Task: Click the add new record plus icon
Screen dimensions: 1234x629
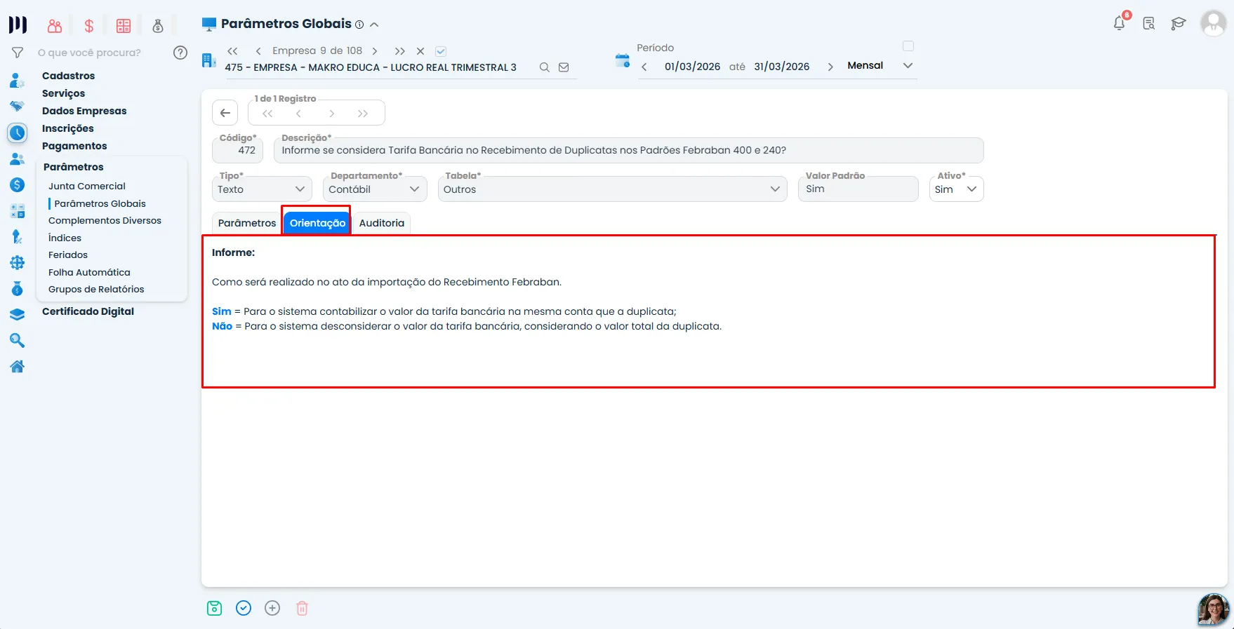Action: point(272,608)
